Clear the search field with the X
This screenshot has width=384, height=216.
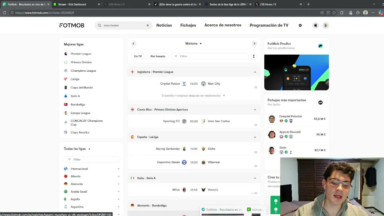coord(148,25)
